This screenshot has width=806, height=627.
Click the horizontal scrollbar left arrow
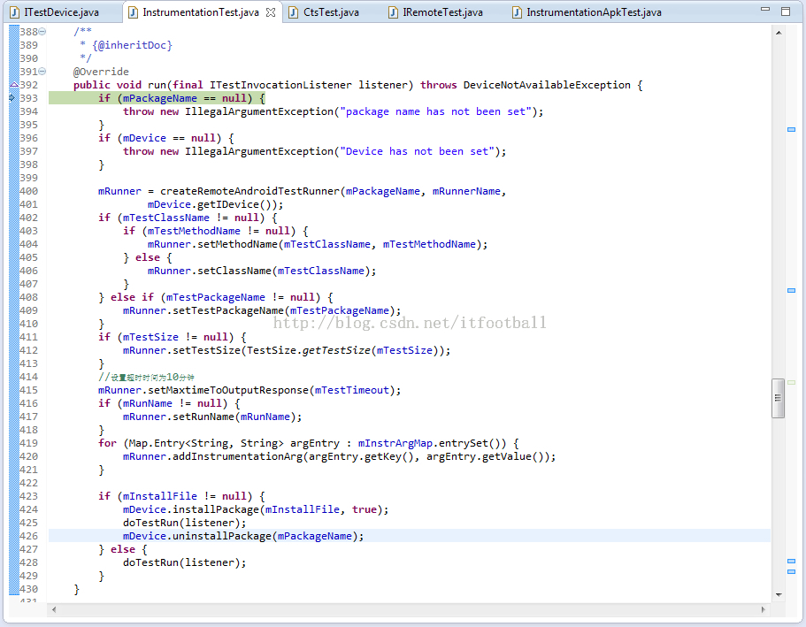[x=55, y=609]
